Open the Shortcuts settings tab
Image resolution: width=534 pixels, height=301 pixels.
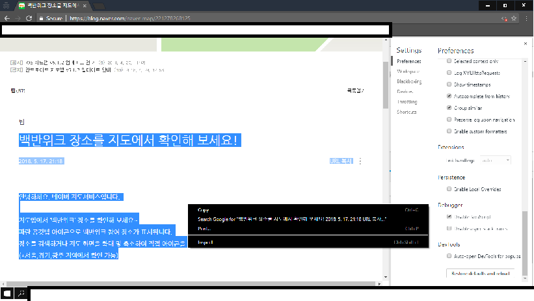point(407,112)
